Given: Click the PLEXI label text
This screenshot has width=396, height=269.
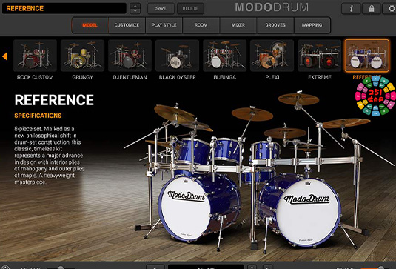Looking at the screenshot, I should coord(272,77).
